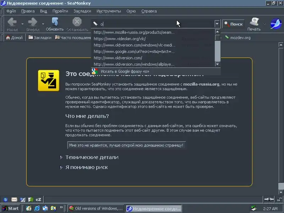Select oldversion.com/windows/vlc-medi... suggestion

(x=153, y=45)
